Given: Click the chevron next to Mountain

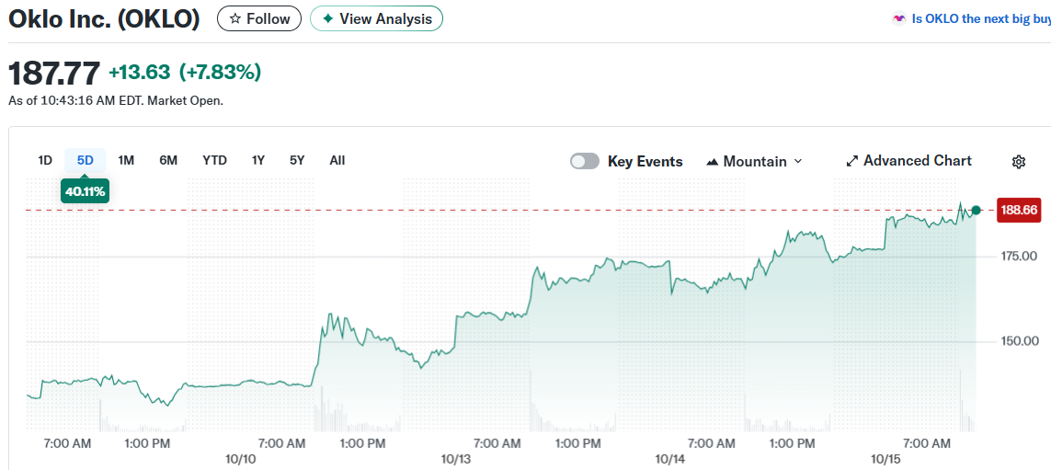Looking at the screenshot, I should point(797,161).
